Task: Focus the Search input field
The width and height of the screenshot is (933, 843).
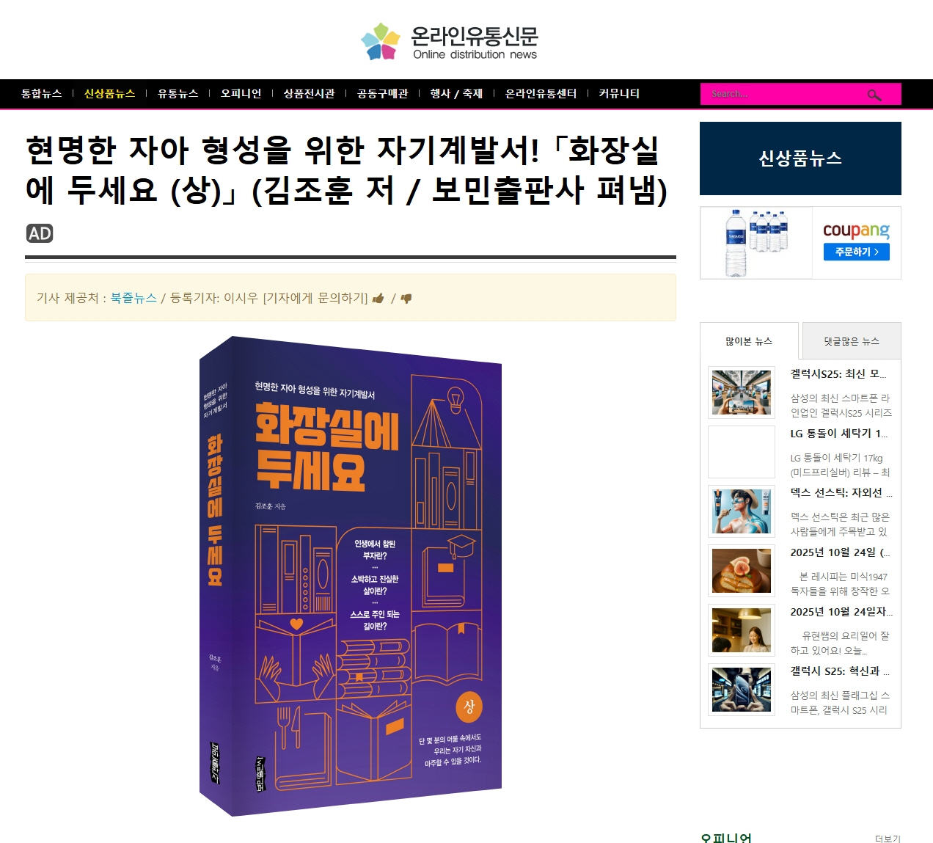Action: pyautogui.click(x=785, y=94)
